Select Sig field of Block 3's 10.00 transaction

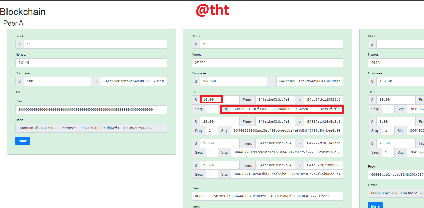415,109
